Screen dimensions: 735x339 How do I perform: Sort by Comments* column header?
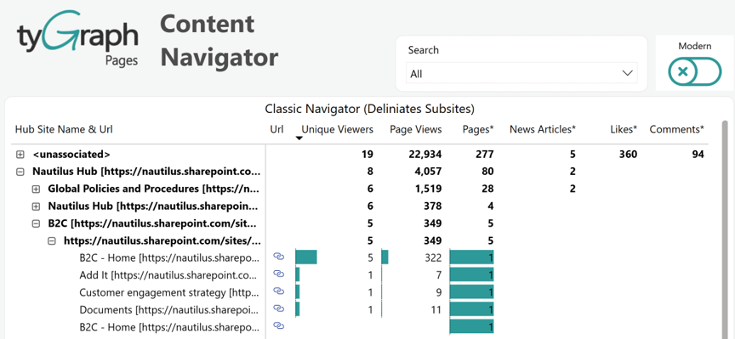tap(676, 129)
